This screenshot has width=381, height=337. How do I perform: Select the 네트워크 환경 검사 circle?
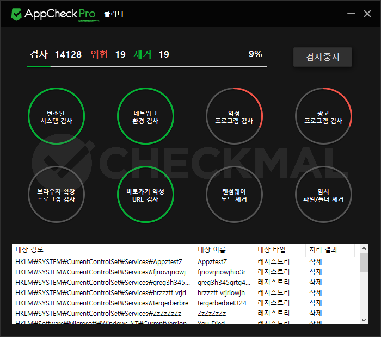[145, 117]
